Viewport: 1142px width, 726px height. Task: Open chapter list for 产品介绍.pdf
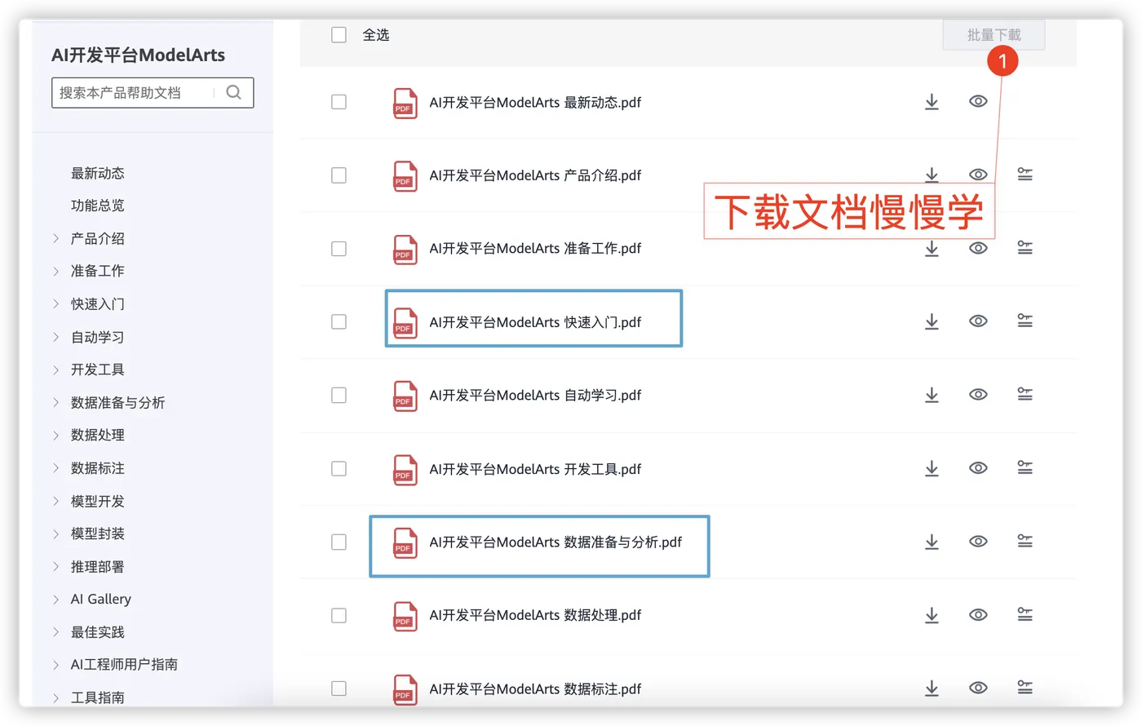1025,175
